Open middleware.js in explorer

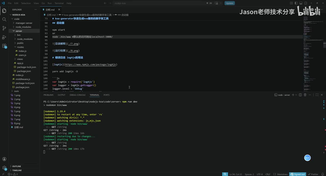coord(23,79)
